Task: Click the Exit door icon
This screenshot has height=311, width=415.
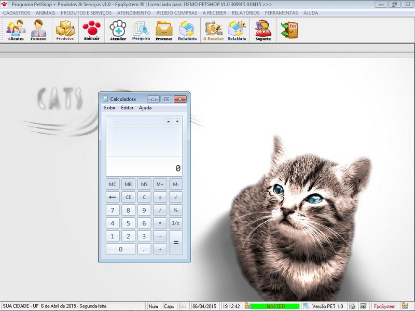Action: click(289, 30)
